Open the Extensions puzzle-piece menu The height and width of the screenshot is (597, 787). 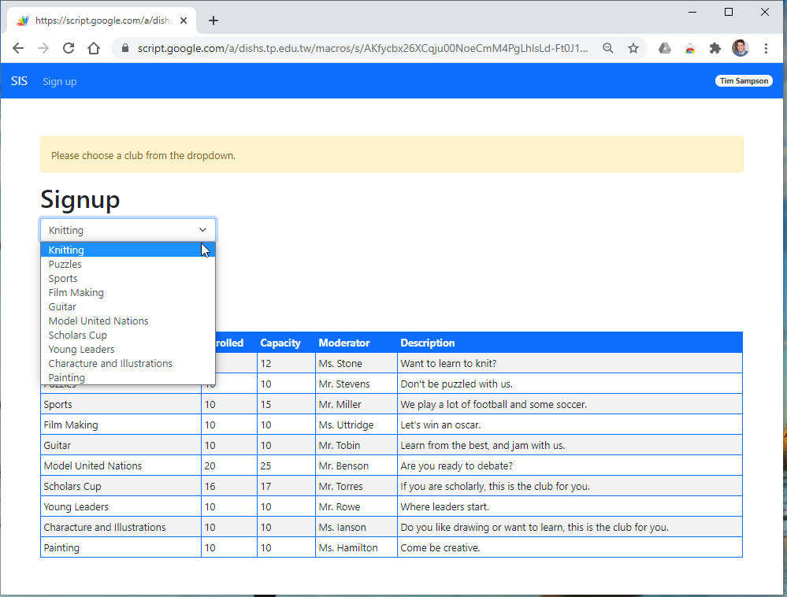coord(715,48)
